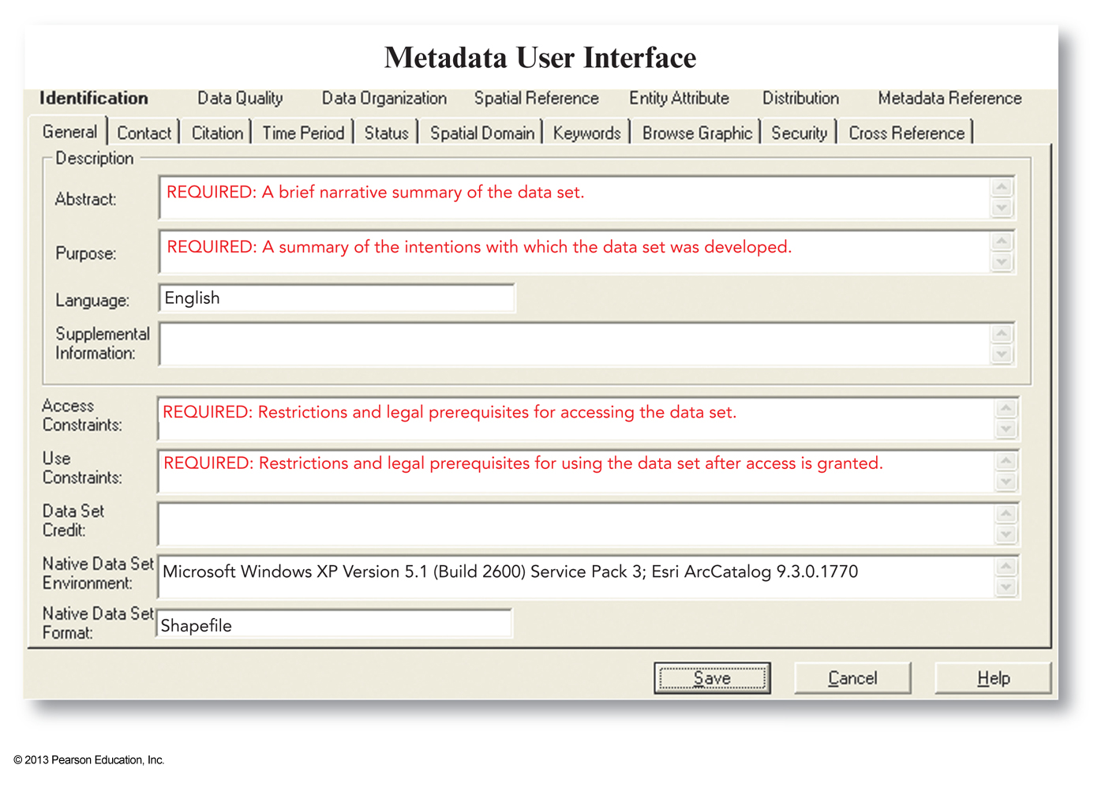This screenshot has width=1105, height=791.
Task: Open the Distribution tab
Action: (800, 98)
